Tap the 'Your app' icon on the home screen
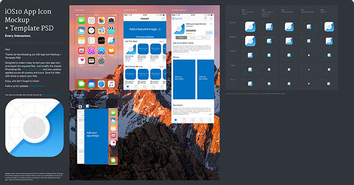 pos(111,41)
